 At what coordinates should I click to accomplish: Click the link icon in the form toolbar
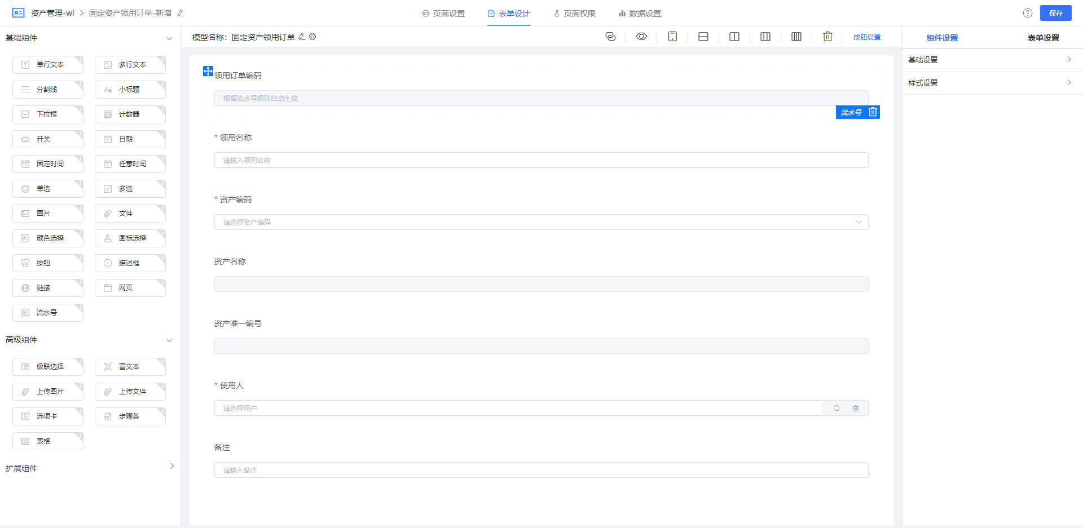coord(610,37)
